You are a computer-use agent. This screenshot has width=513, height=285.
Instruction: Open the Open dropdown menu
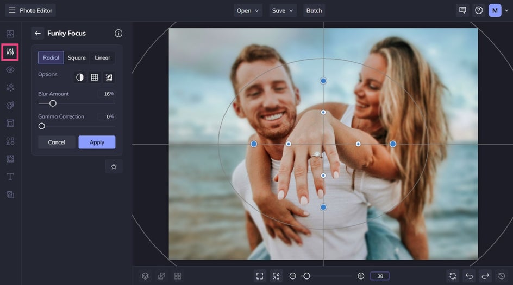click(248, 10)
